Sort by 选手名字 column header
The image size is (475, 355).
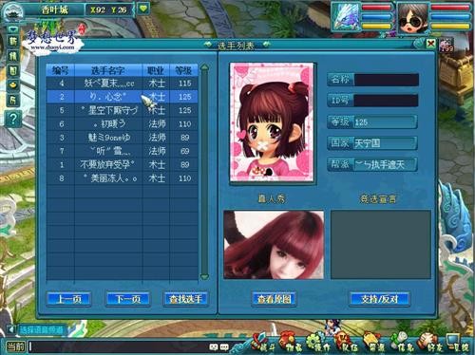pos(108,70)
